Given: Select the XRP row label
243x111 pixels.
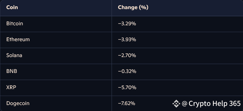Looking at the screenshot, I should 11,87.
